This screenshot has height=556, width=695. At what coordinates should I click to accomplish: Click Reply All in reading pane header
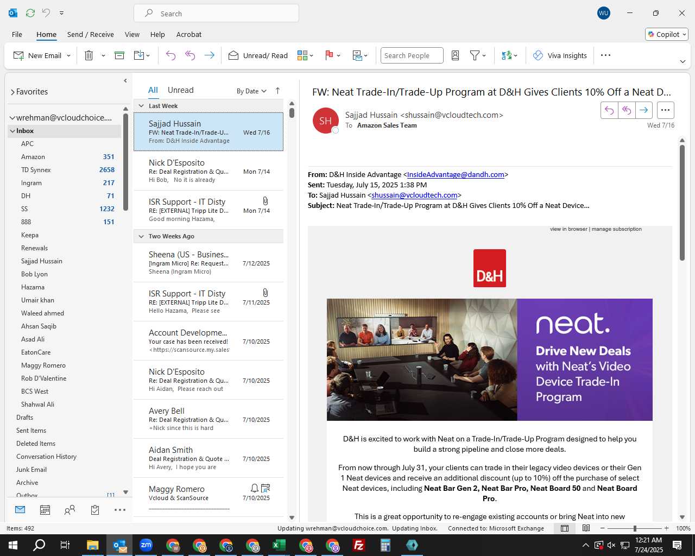click(627, 110)
